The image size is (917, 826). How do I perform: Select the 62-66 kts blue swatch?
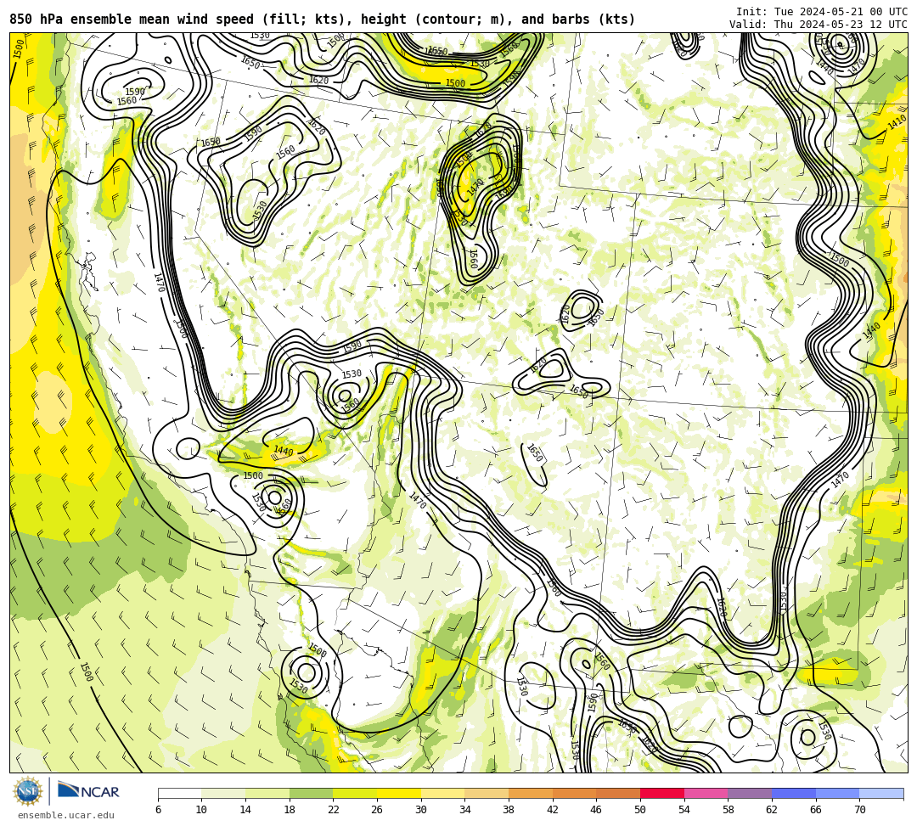[x=794, y=793]
